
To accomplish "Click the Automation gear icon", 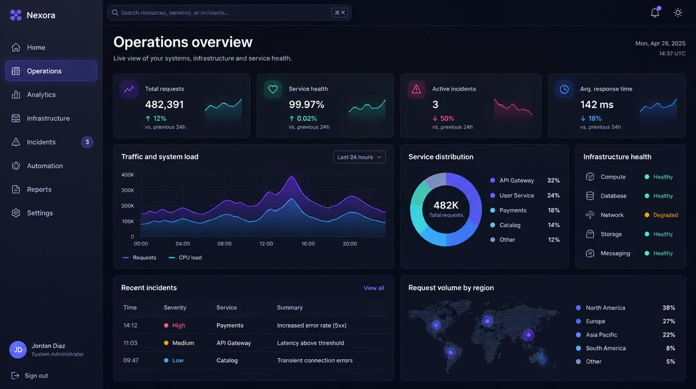I will 16,166.
